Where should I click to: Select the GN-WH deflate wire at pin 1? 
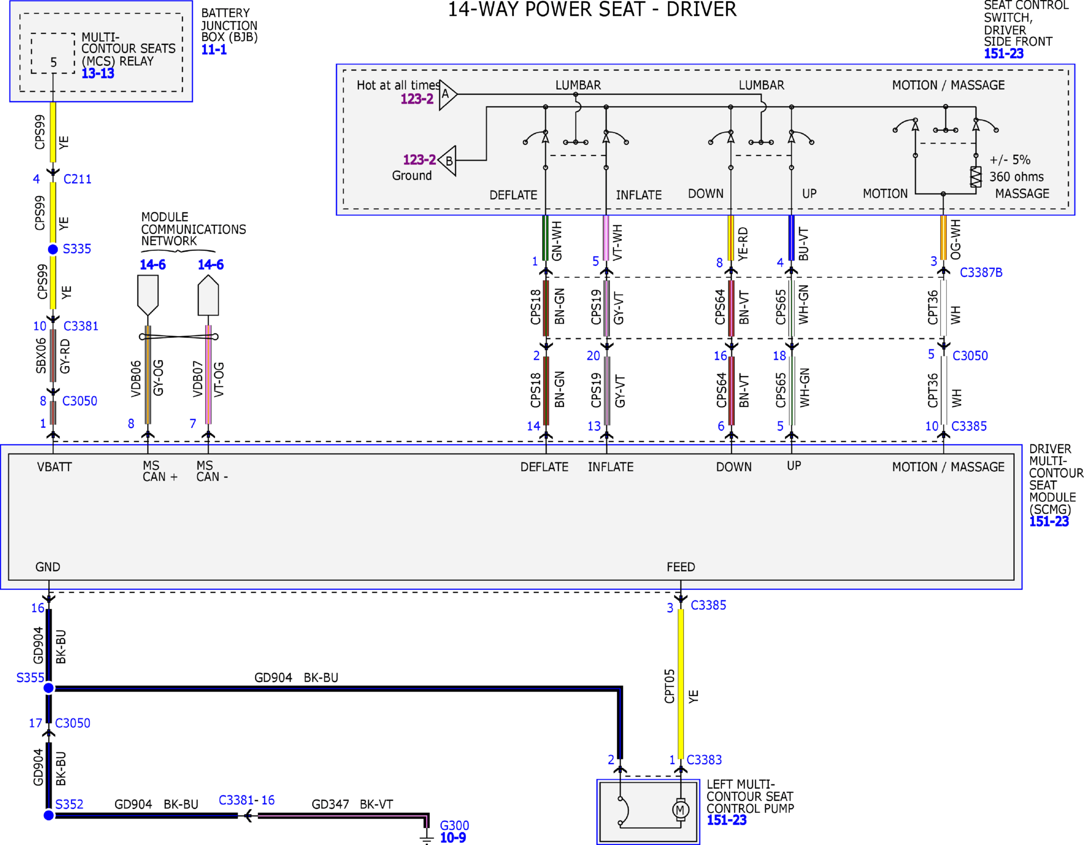[x=546, y=238]
